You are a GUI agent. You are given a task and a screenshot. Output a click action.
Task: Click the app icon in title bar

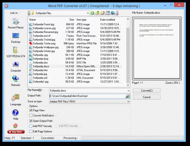pyautogui.click(x=6, y=6)
